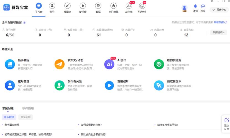Switch to the 软件通知 tab
This screenshot has width=230, height=138.
(28, 108)
